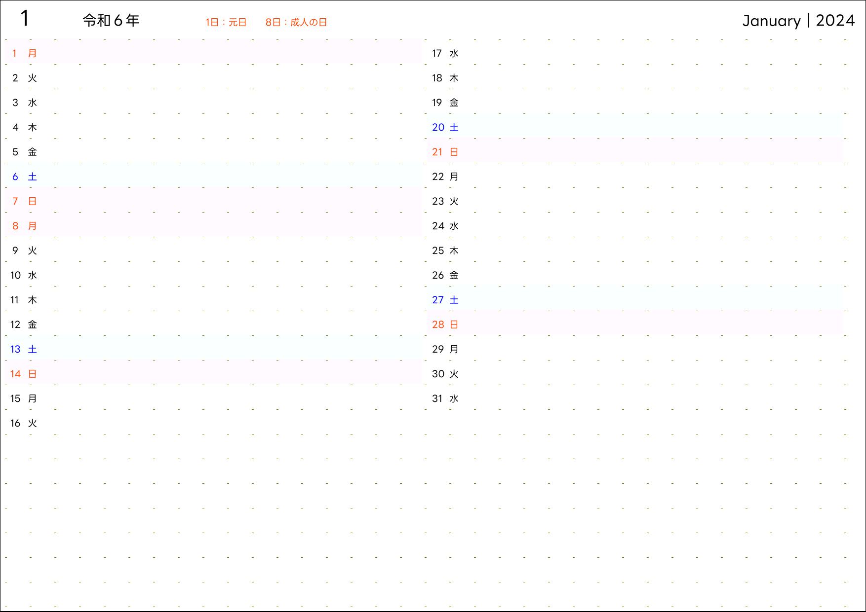866x612 pixels.
Task: Click the date row 18 木
Action: tap(635, 76)
